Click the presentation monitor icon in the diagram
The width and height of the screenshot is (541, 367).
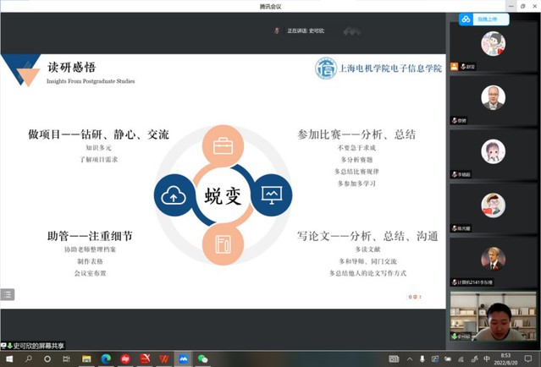coord(272,195)
